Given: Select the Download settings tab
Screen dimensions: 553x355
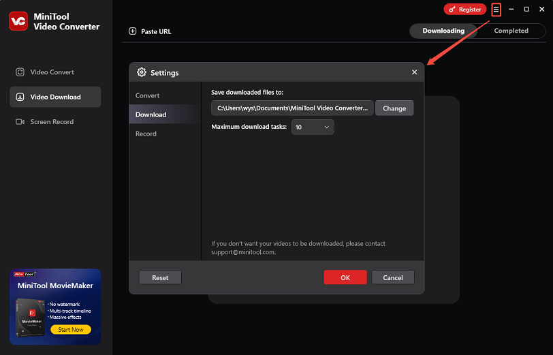Looking at the screenshot, I should click(165, 114).
